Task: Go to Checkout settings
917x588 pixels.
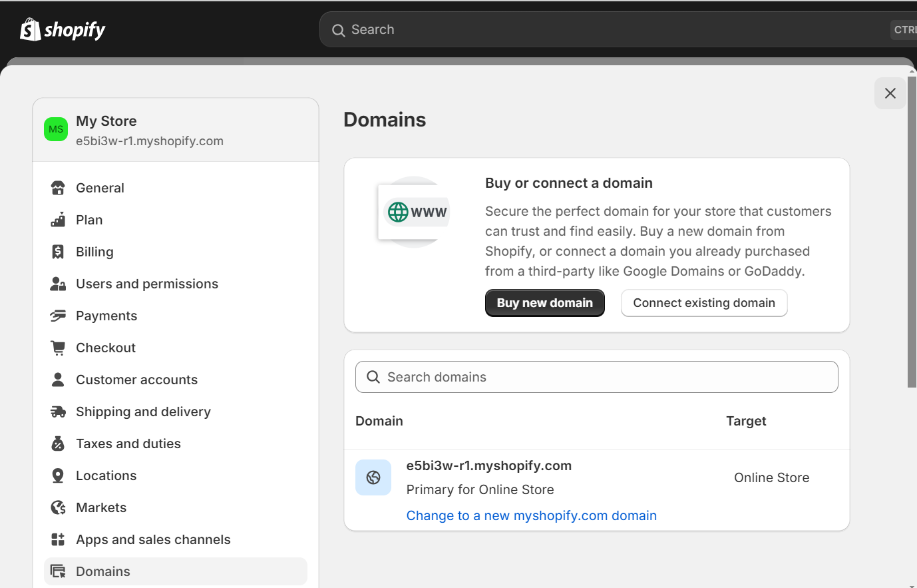Action: (176, 348)
